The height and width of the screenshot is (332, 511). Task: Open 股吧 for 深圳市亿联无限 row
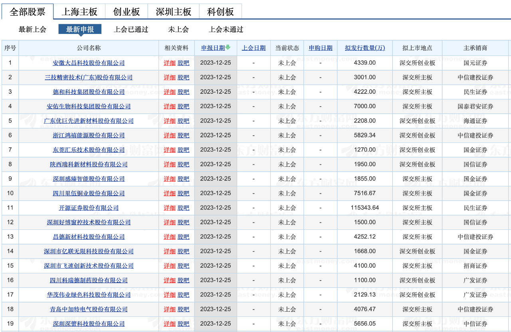(184, 251)
